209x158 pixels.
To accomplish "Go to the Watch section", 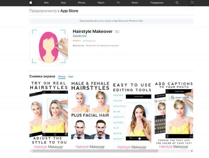I will click(x=101, y=3).
